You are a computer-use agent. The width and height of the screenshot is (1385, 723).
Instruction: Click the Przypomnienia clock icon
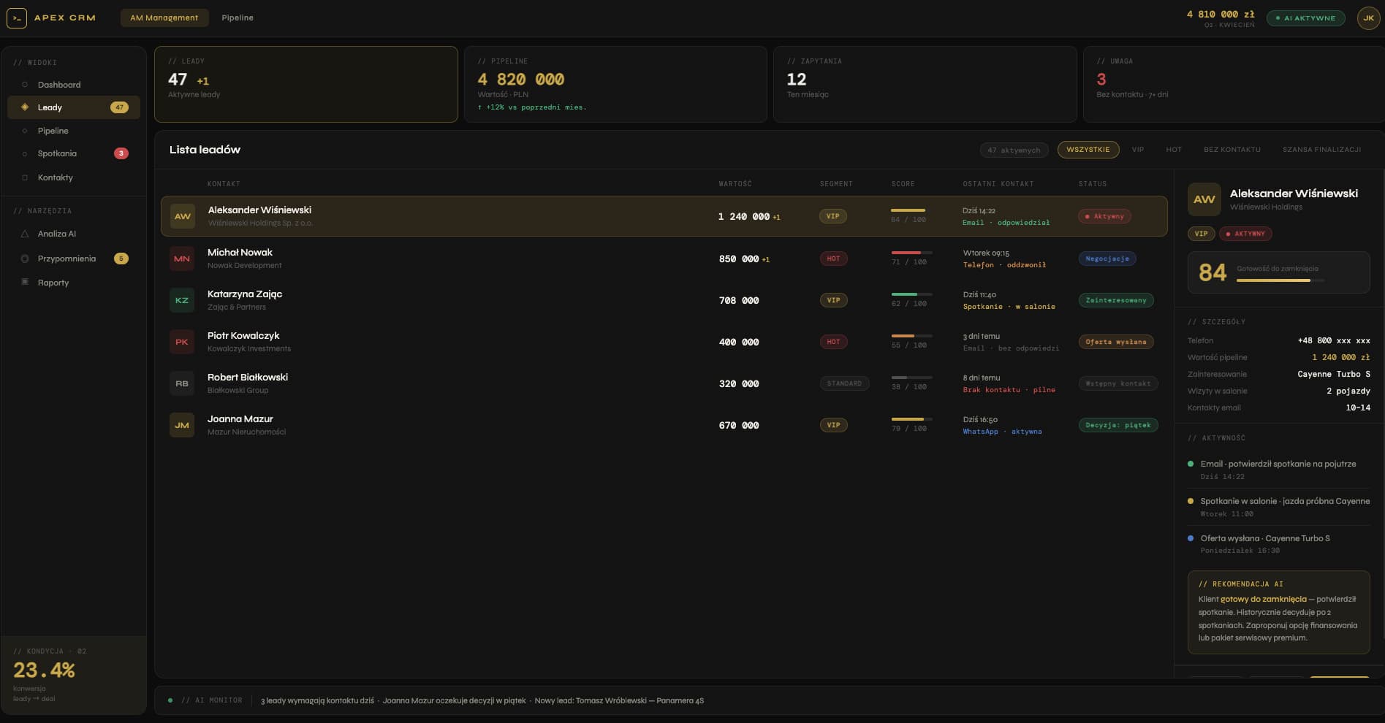click(25, 259)
